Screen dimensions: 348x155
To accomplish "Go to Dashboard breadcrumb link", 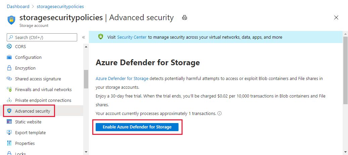I will [x=18, y=6].
